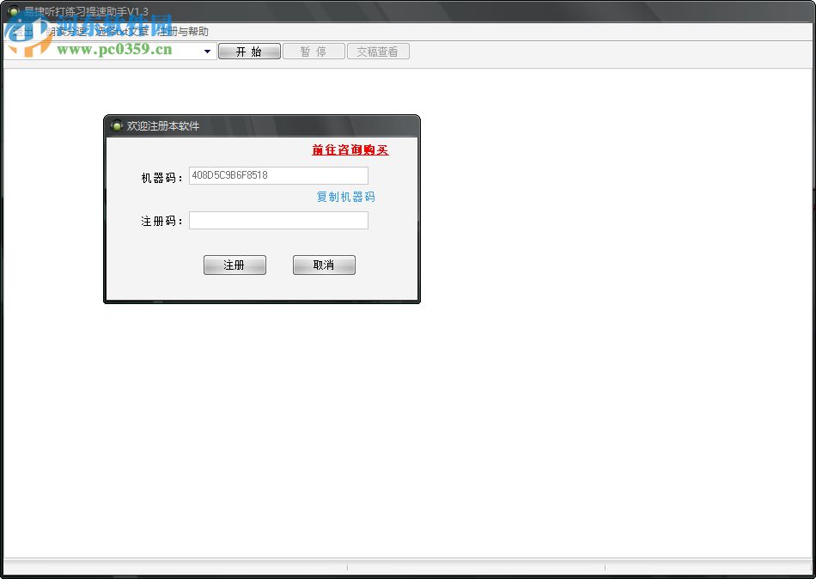This screenshot has height=579, width=816.
Task: Expand the www.pc0359.cn dropdown arrow
Action: click(x=206, y=51)
